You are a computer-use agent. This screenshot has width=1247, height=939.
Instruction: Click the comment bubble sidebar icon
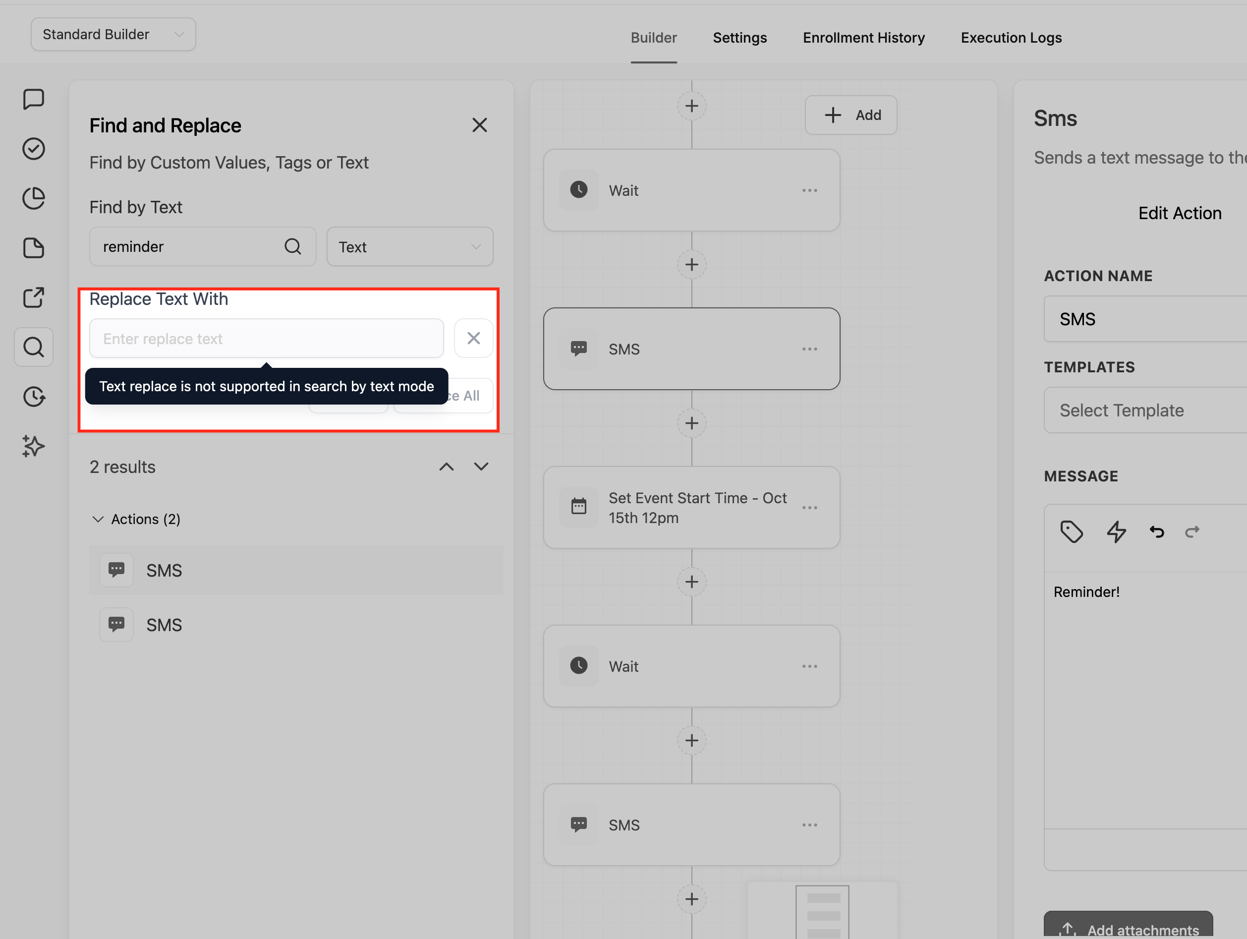[x=33, y=99]
